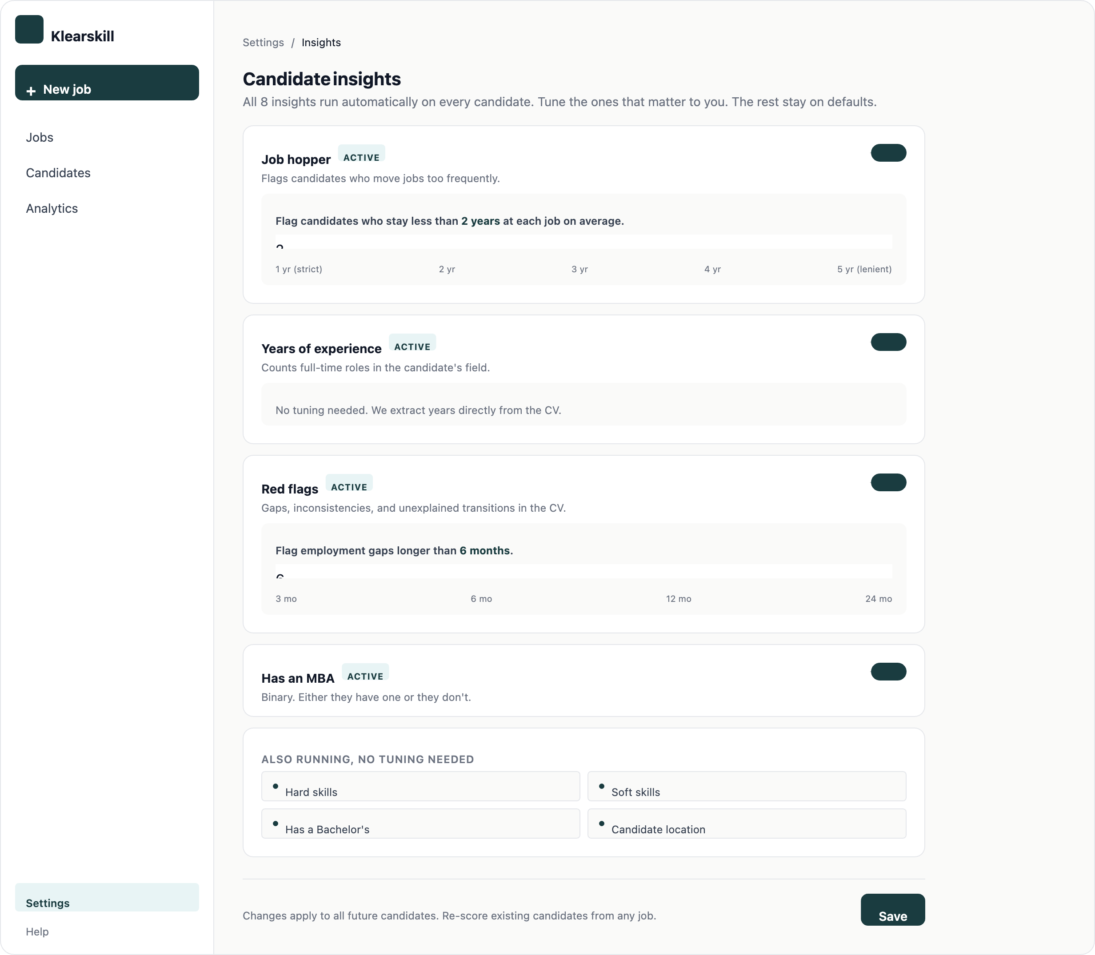The image size is (1095, 955).
Task: Click the '6 mo' slider label
Action: click(481, 599)
